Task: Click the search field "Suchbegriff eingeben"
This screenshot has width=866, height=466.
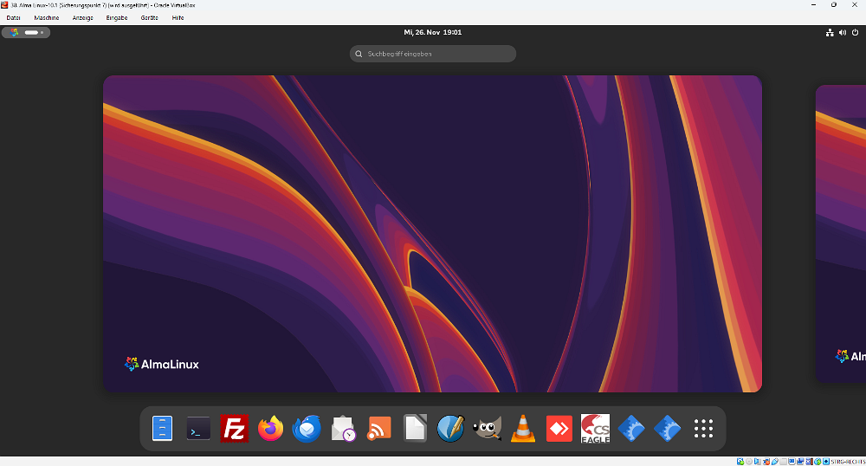Action: pos(433,54)
